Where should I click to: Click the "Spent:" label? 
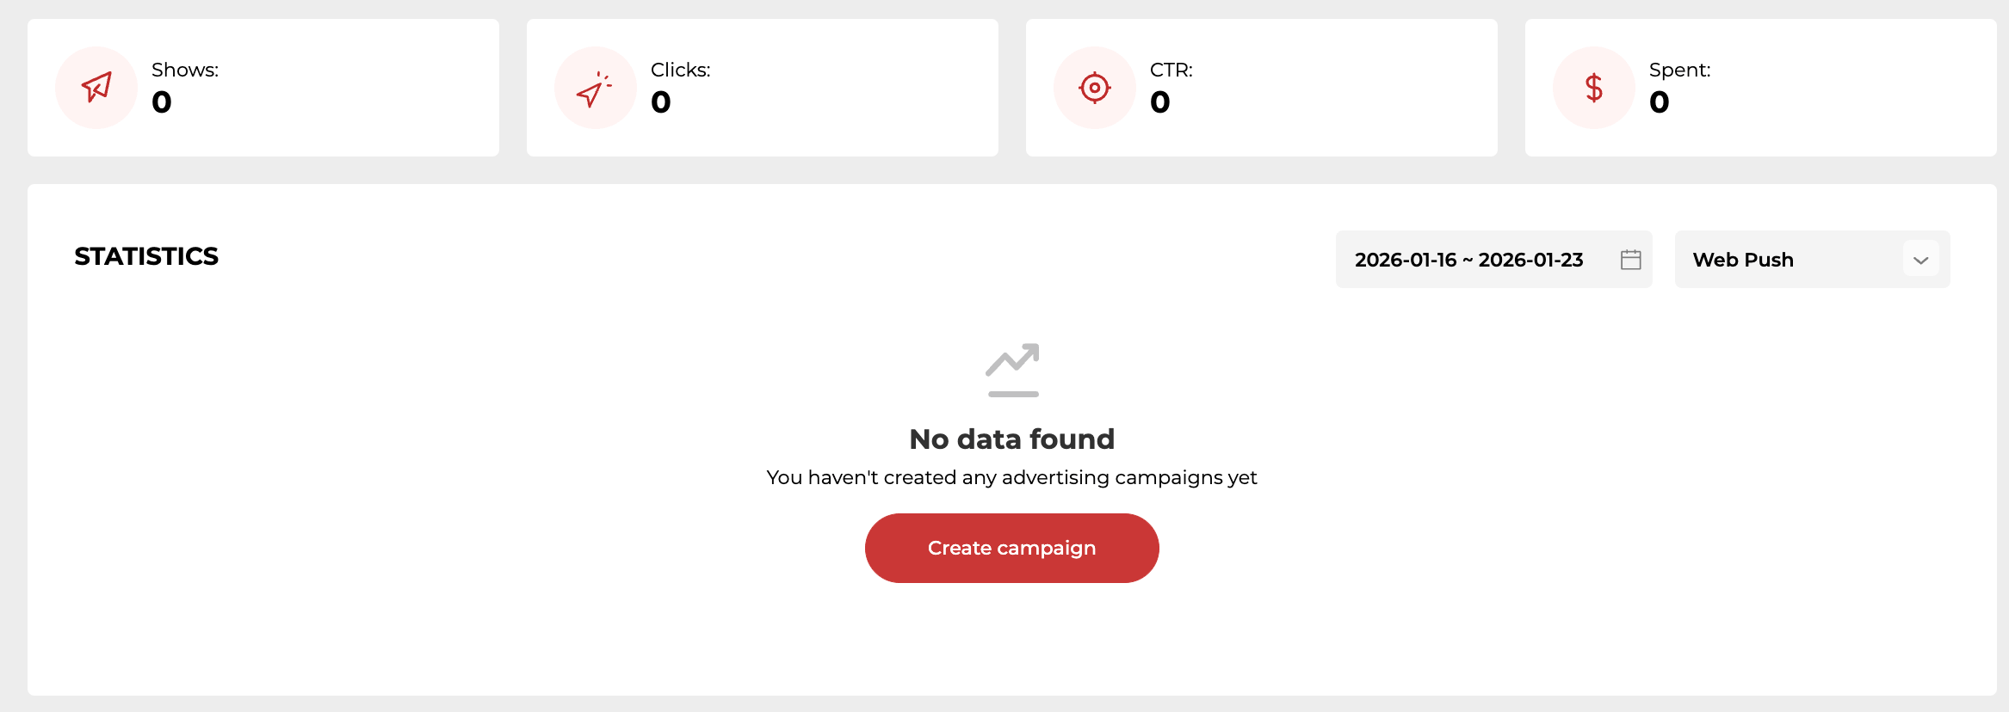click(x=1679, y=70)
